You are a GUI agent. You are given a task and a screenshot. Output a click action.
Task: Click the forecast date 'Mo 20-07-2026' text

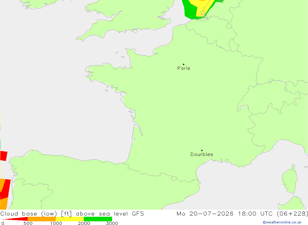pos(205,214)
